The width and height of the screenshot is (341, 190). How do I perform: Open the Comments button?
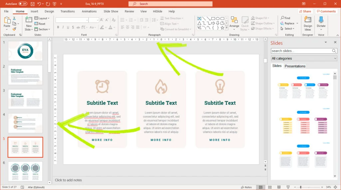pos(326,11)
